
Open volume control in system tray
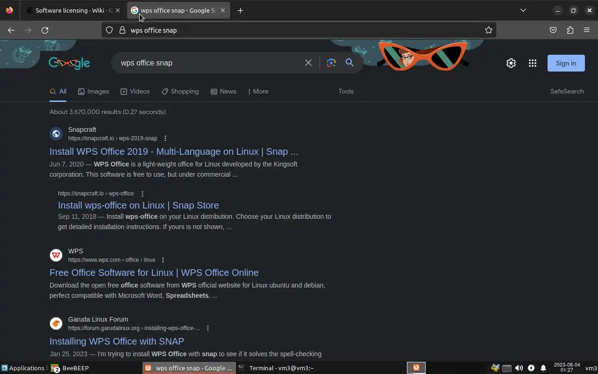click(x=519, y=368)
